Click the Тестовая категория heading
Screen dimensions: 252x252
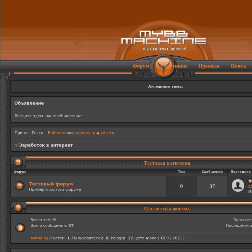(x=167, y=163)
